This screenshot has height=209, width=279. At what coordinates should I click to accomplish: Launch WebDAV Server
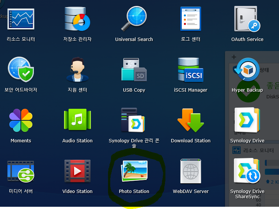pos(191,171)
